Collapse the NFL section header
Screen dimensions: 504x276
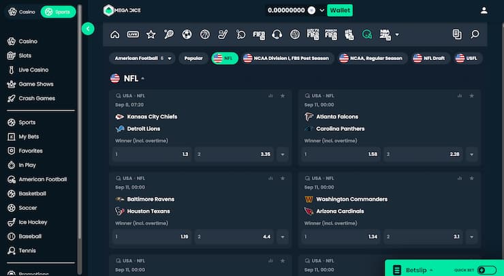[142, 78]
